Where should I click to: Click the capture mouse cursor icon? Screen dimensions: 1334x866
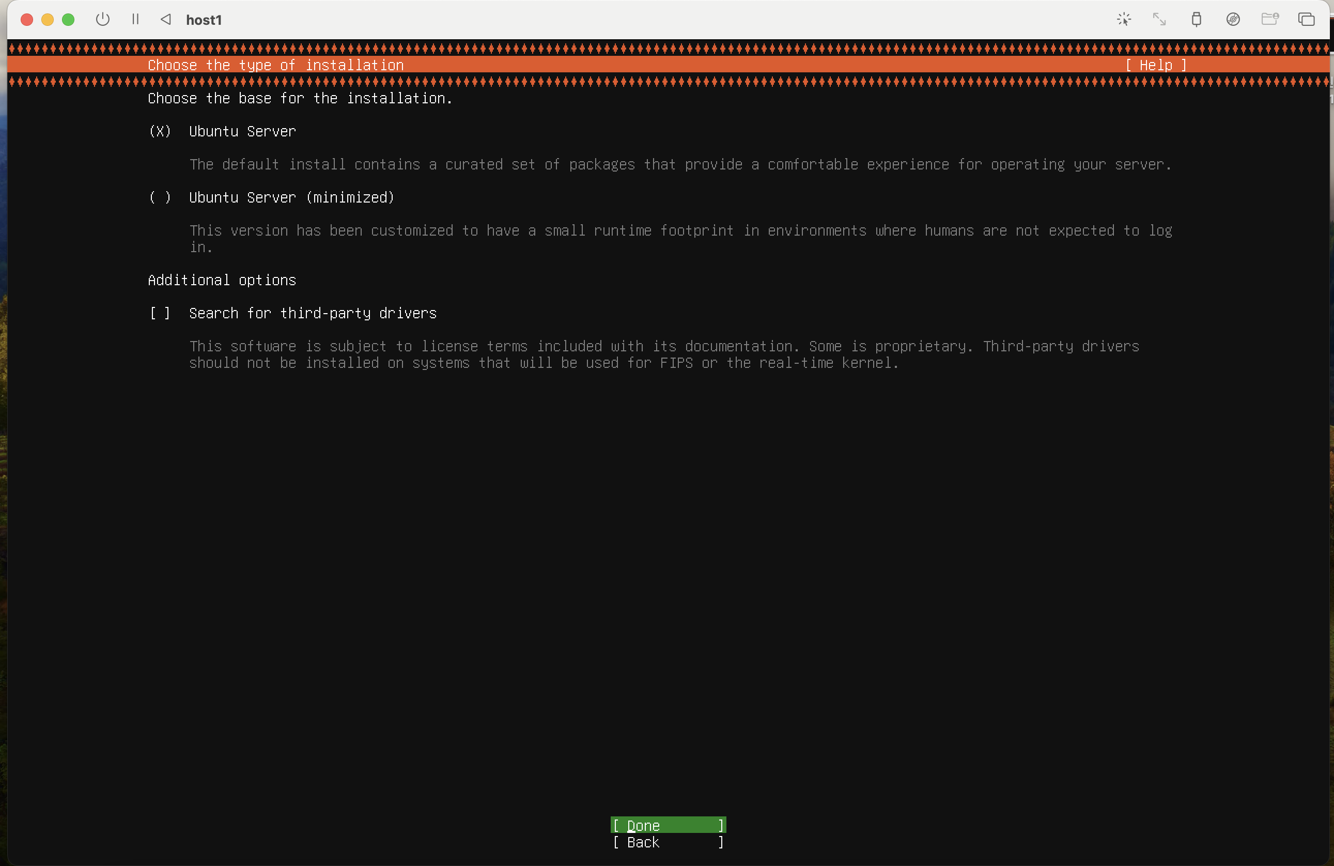pos(1123,20)
